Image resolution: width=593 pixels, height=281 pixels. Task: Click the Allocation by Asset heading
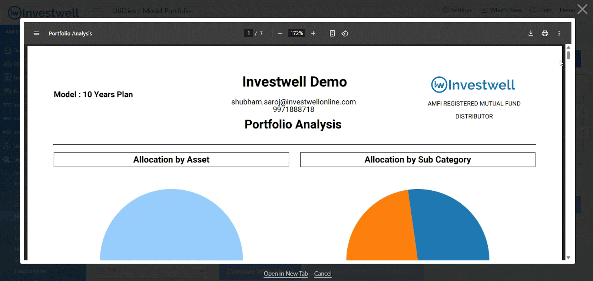click(x=171, y=160)
